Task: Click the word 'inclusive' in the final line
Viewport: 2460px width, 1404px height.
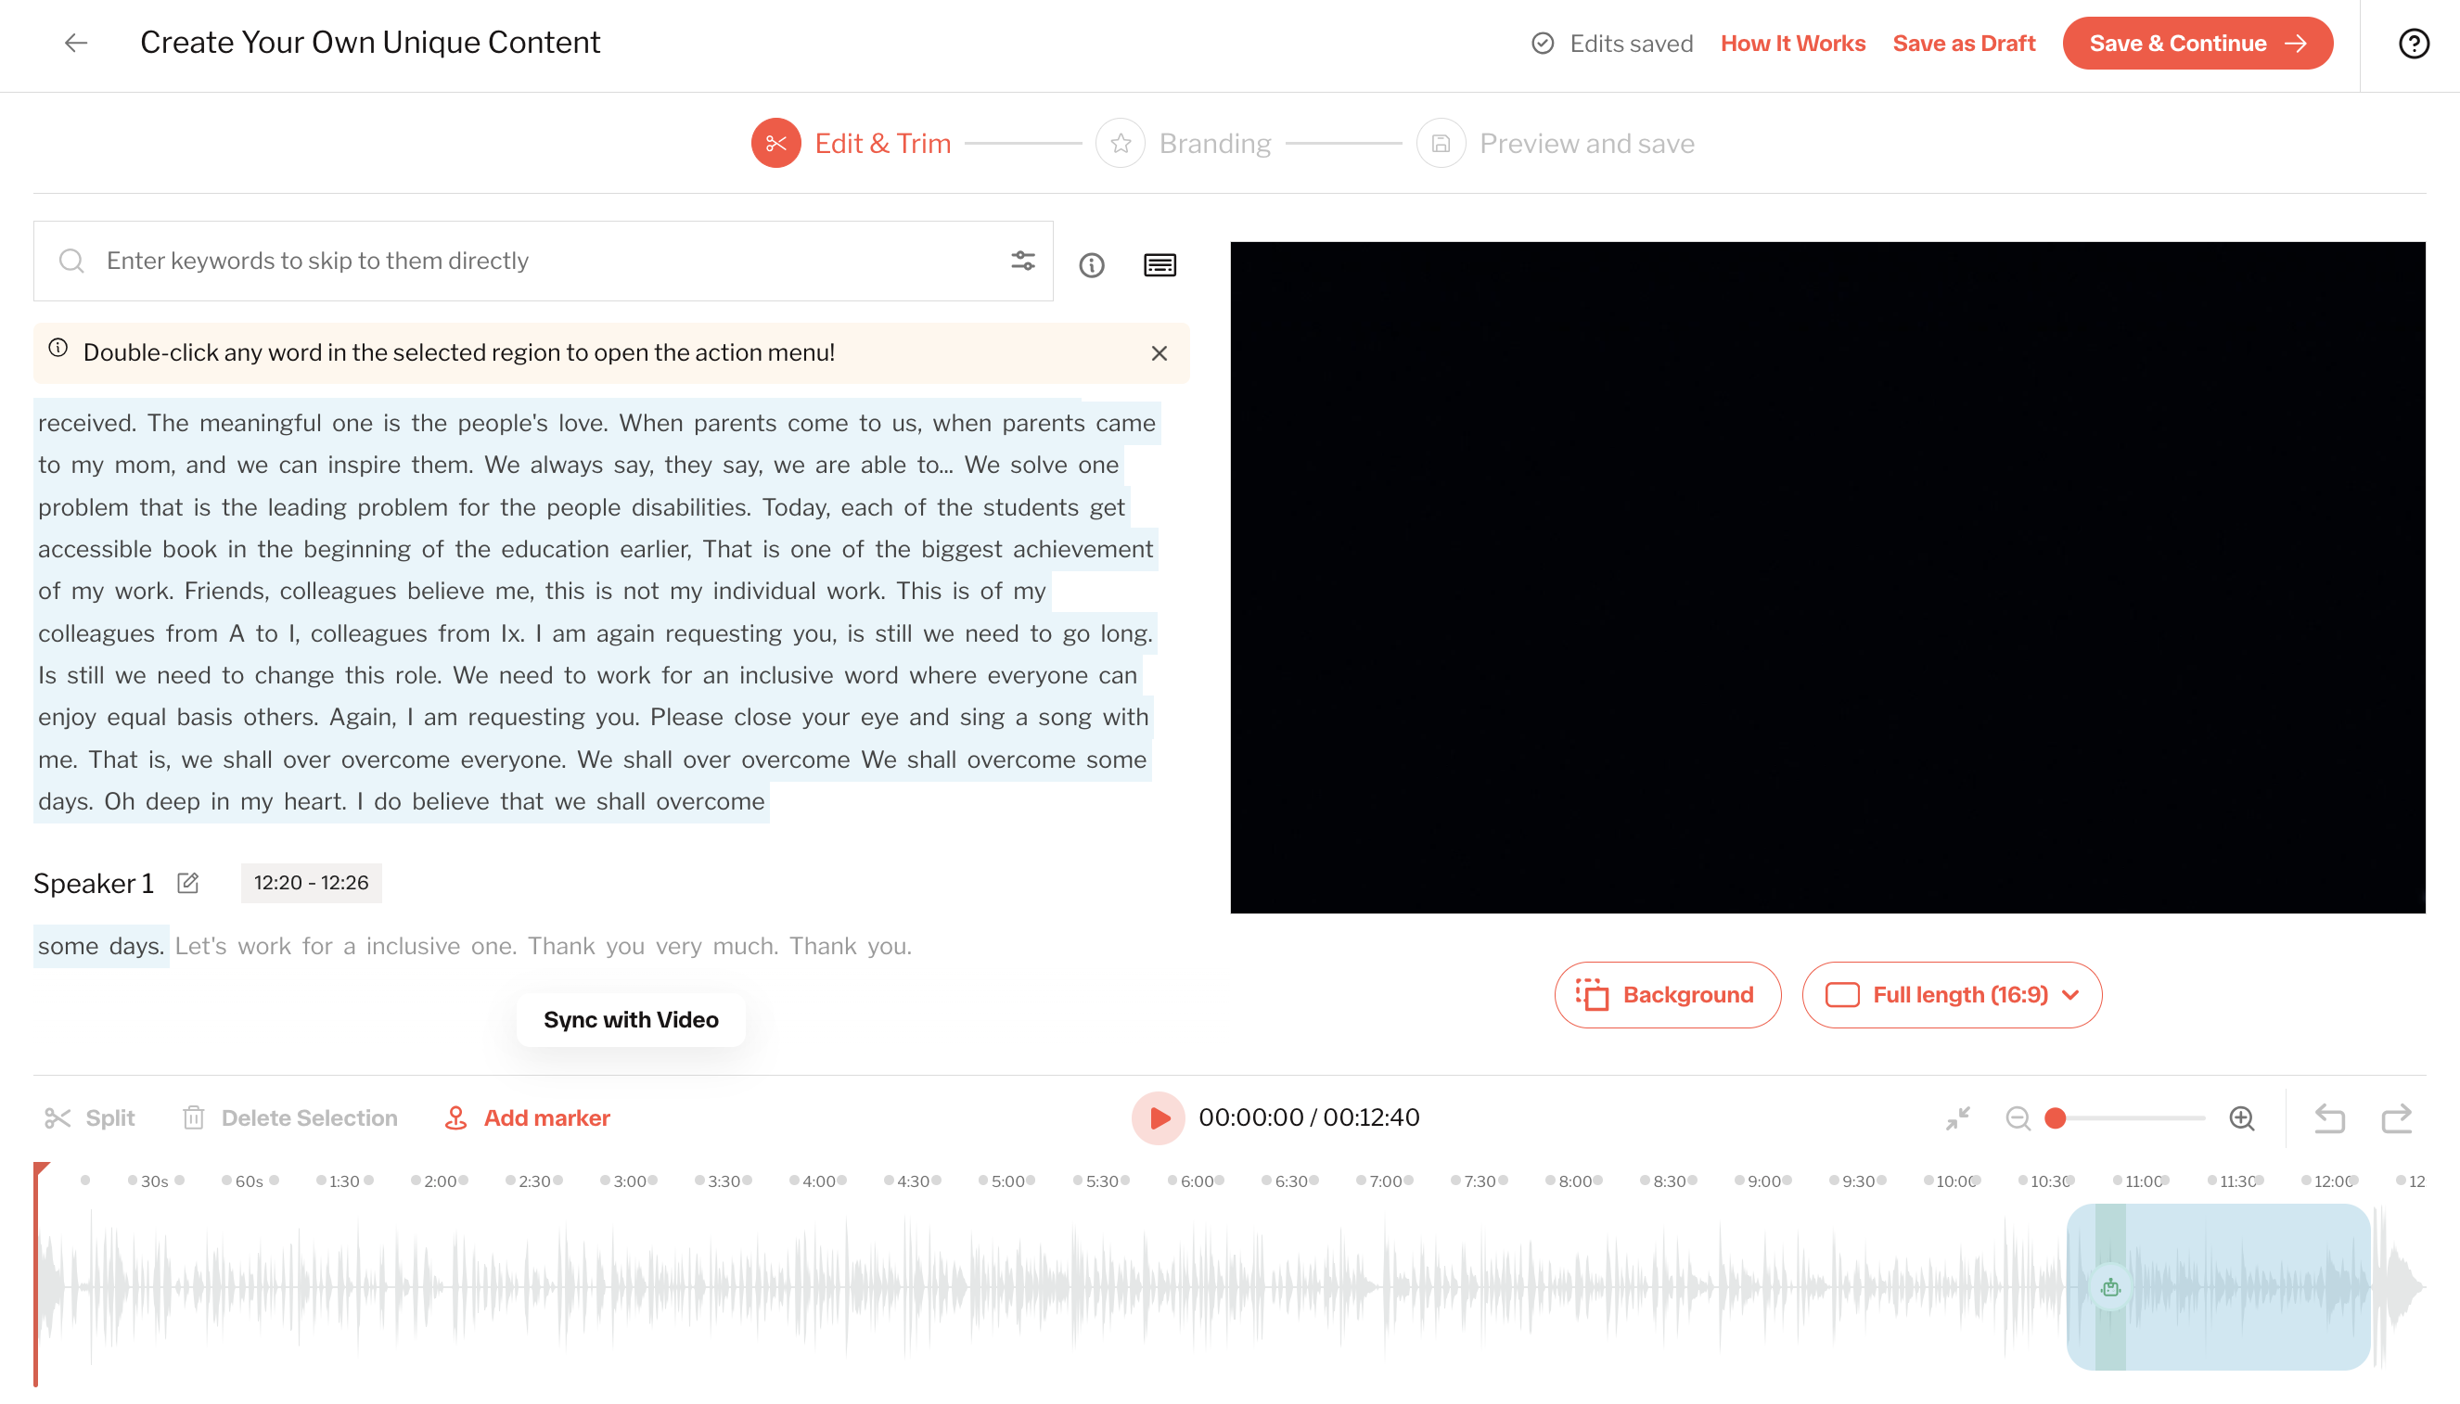Action: click(413, 945)
